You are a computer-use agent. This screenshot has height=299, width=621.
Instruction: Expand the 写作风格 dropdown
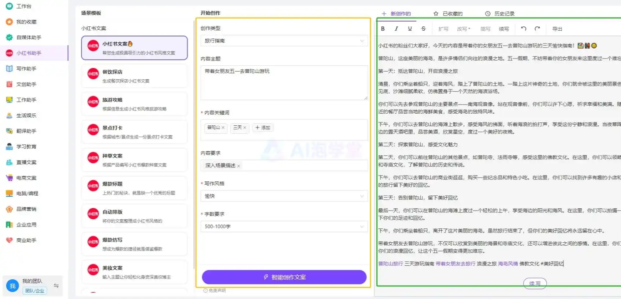pos(284,196)
